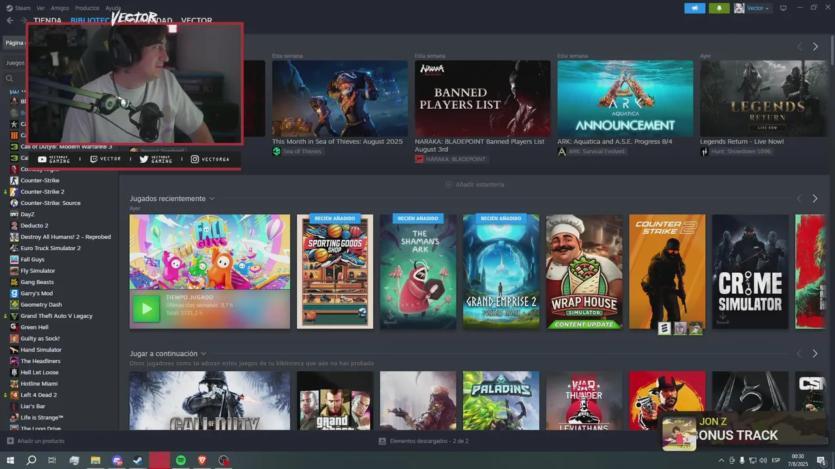Open the Windows notification center icon
This screenshot has width=835, height=469.
(x=821, y=461)
